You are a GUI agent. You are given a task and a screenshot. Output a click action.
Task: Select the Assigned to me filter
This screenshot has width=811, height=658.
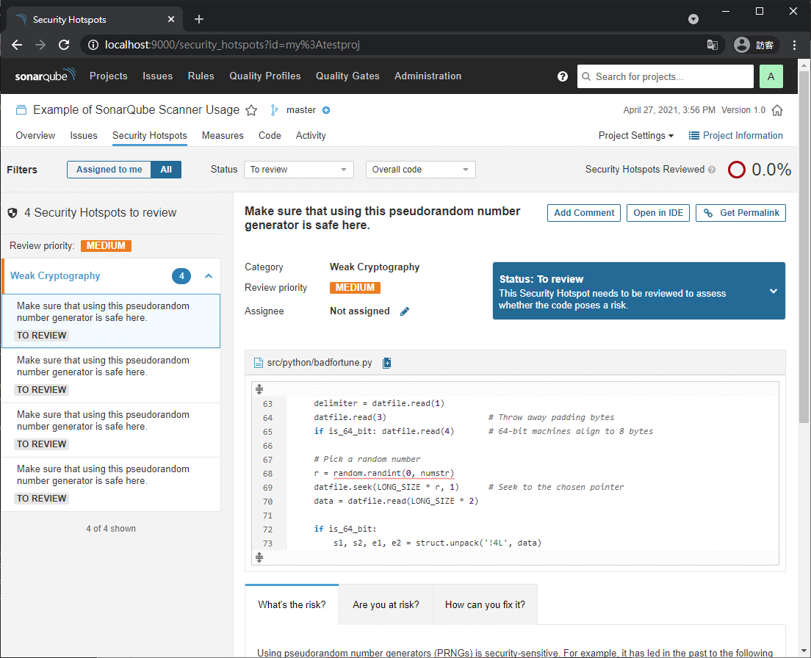(109, 170)
